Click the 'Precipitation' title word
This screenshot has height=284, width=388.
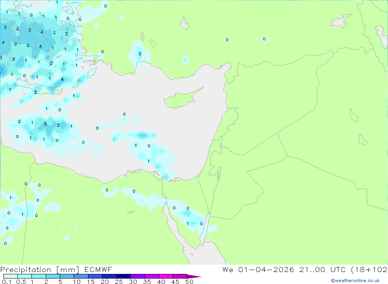tap(26, 270)
